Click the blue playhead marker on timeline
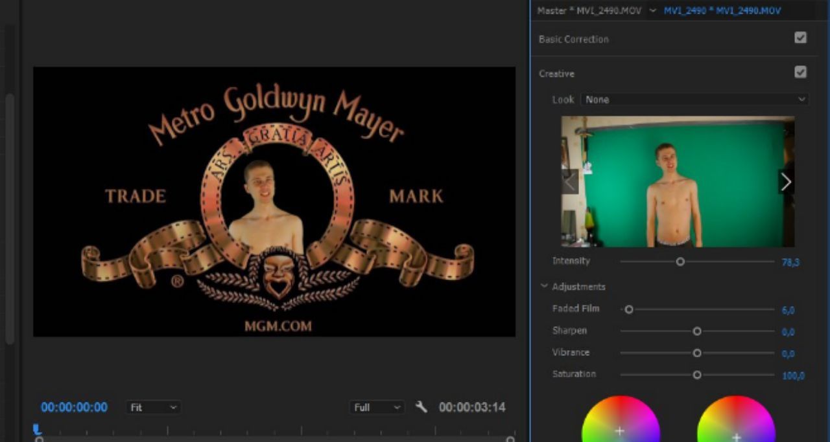Screen dimensions: 830x442 pyautogui.click(x=37, y=428)
